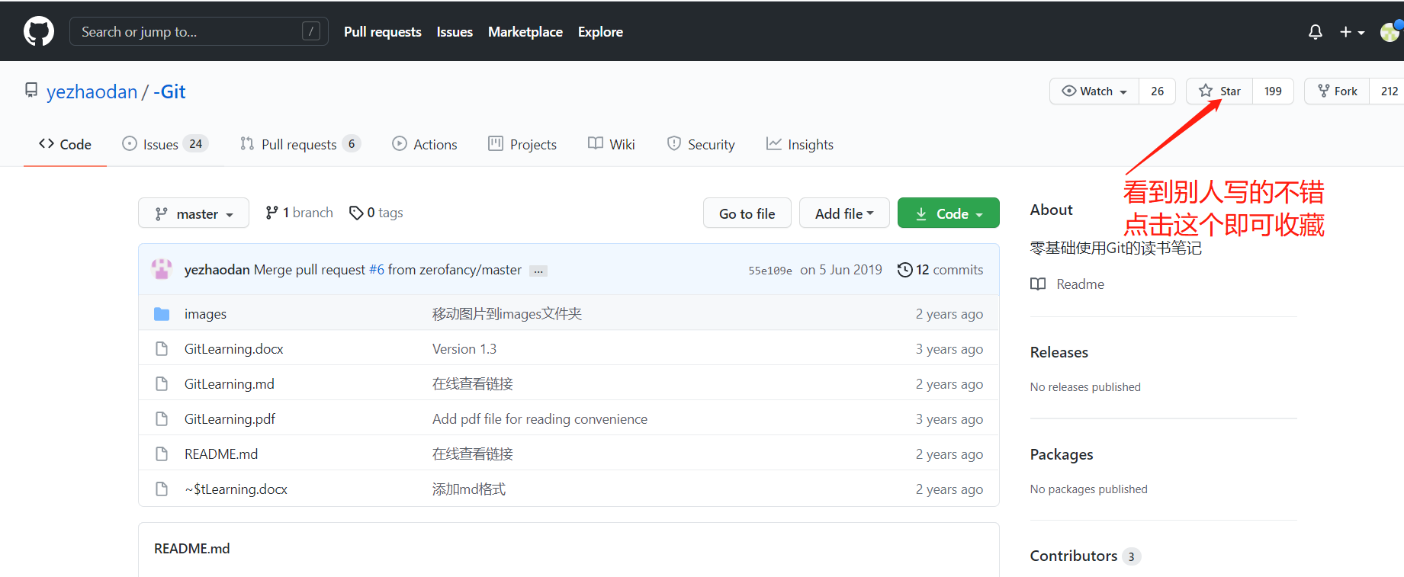This screenshot has width=1404, height=577.
Task: Click file icon beside GitLearning.docx
Action: pyautogui.click(x=162, y=349)
